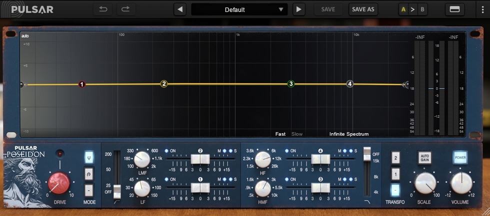Select the trident mode button
Image resolution: width=490 pixels, height=216 pixels.
click(x=89, y=157)
